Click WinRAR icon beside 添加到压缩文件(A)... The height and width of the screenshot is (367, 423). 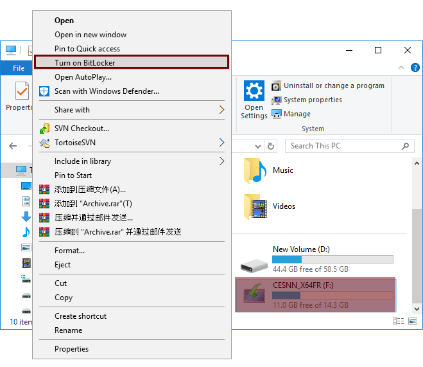point(44,190)
